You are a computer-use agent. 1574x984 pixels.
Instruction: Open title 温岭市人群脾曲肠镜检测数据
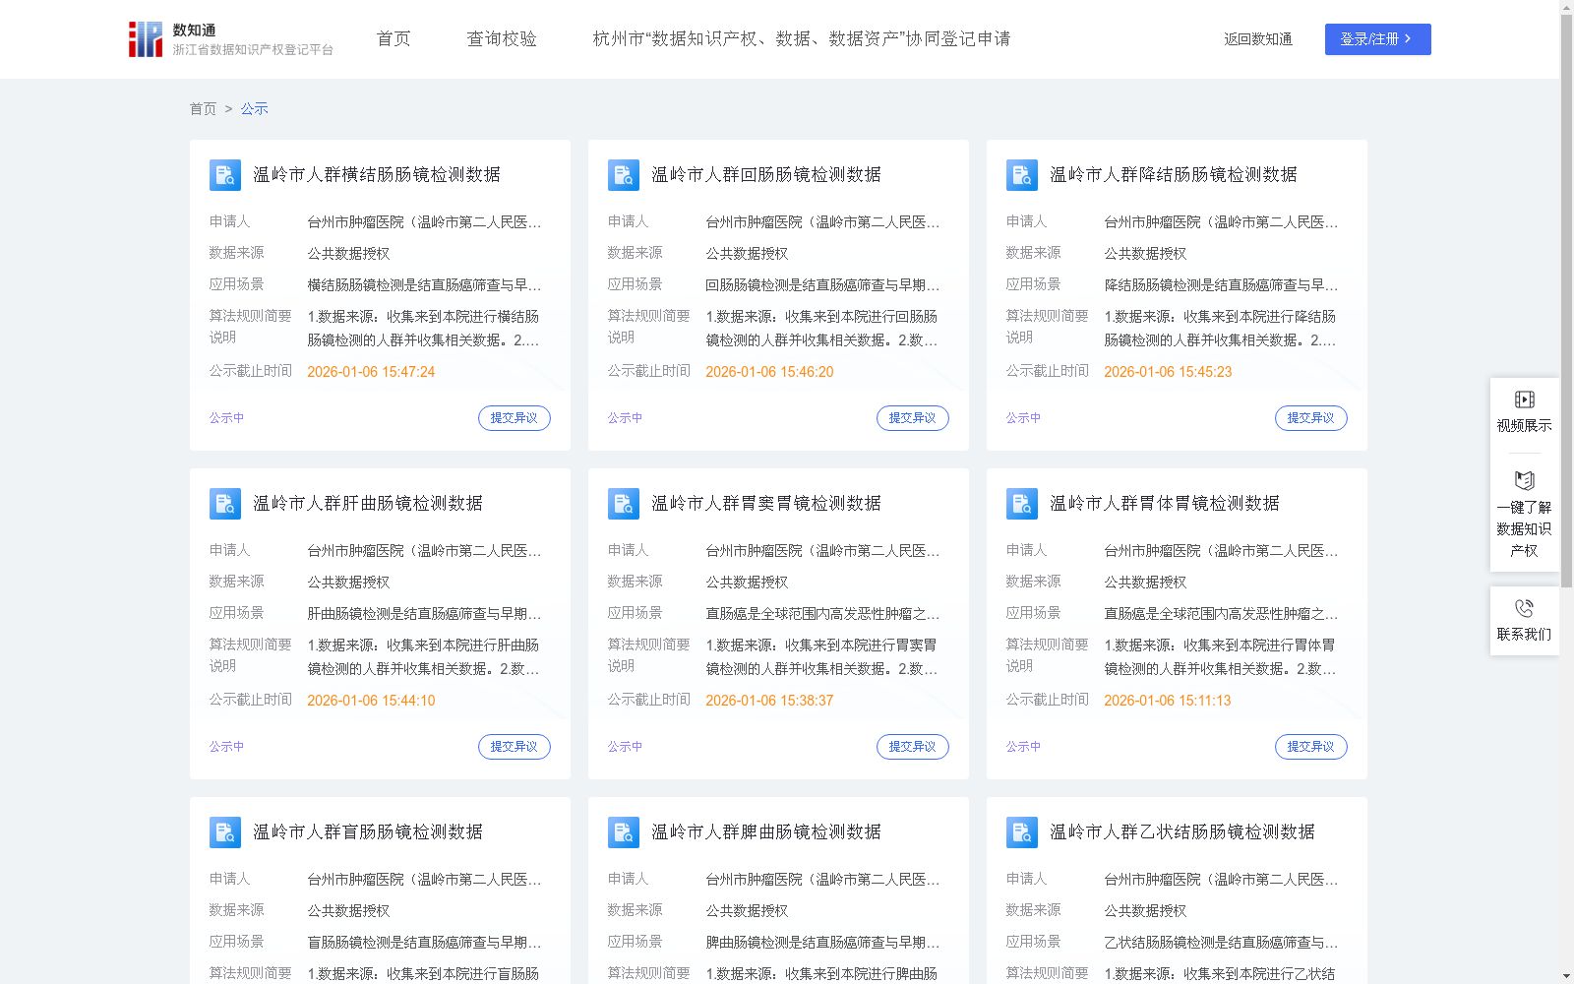[766, 832]
